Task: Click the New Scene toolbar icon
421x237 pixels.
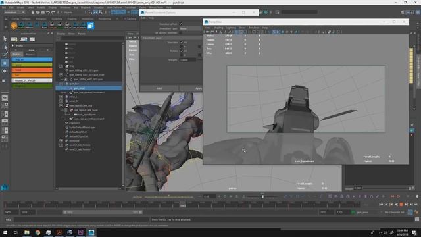Action: coord(33,12)
